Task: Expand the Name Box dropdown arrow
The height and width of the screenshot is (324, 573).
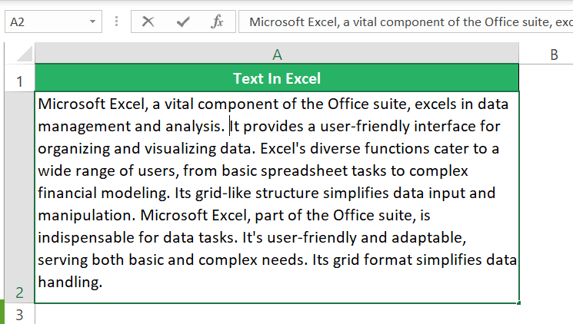Action: [x=93, y=22]
